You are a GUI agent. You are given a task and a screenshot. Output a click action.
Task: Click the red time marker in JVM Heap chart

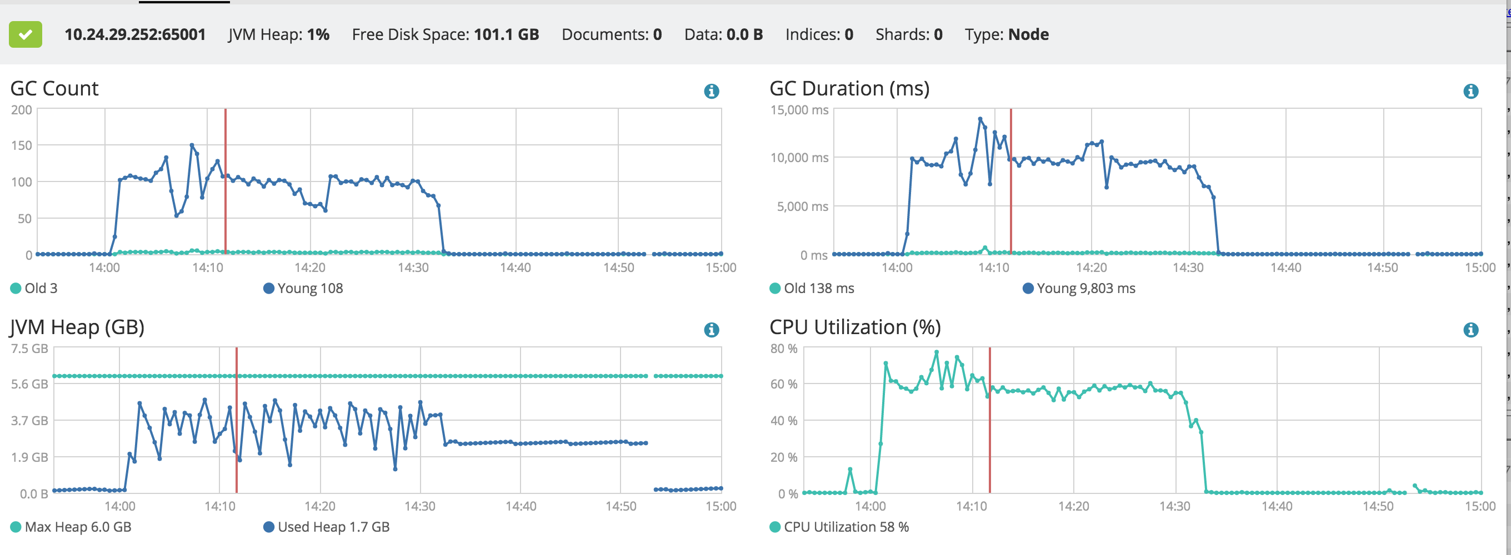(x=237, y=420)
